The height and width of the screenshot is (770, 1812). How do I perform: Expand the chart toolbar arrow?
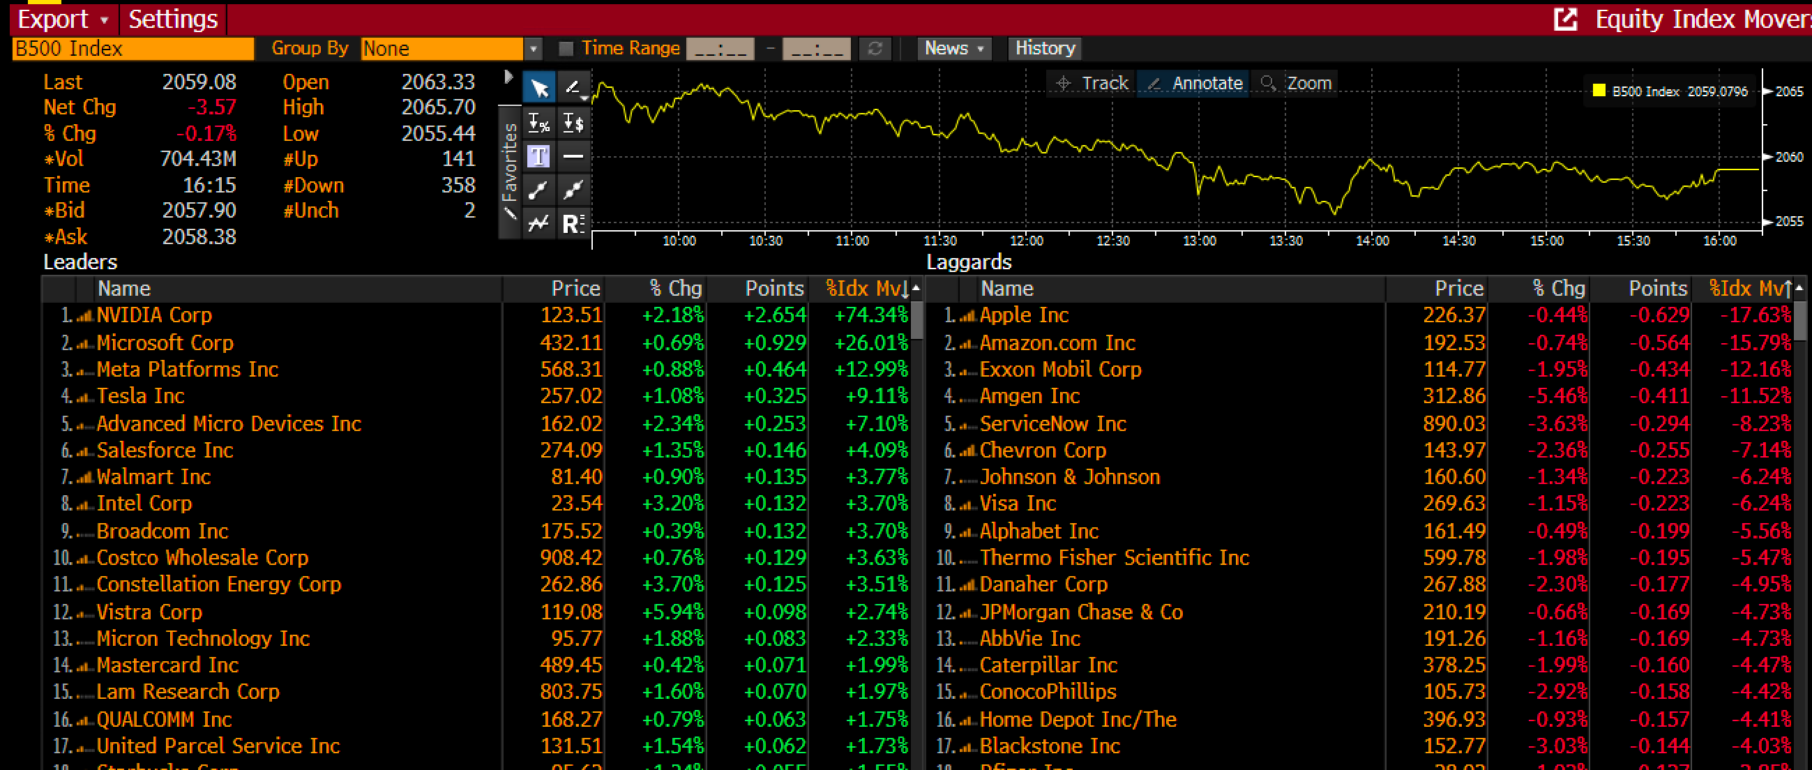tap(508, 77)
